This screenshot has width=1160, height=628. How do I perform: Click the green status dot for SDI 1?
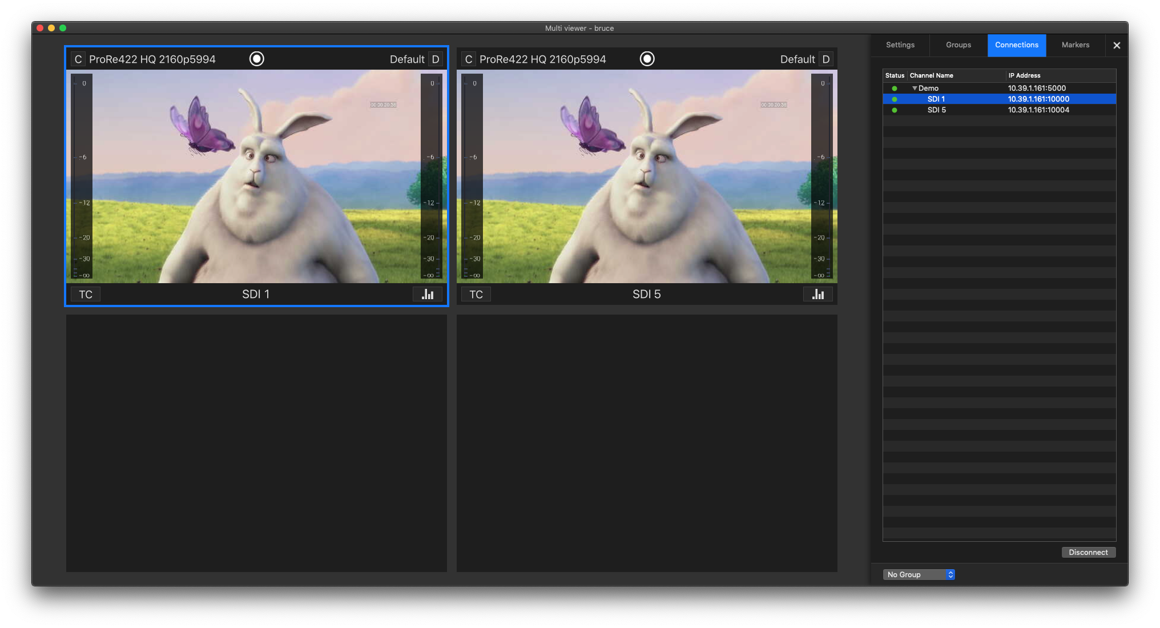coord(895,99)
